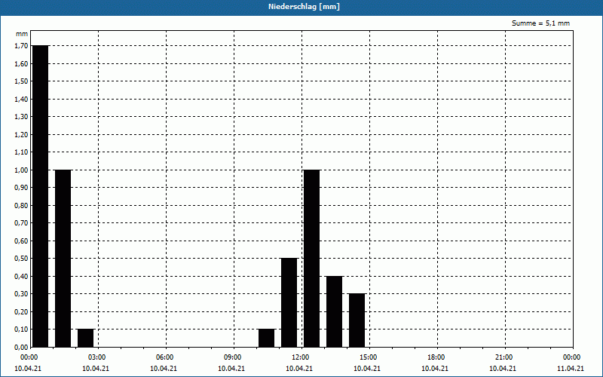
Task: Click the 0,30 y-axis label
Action: [21, 294]
